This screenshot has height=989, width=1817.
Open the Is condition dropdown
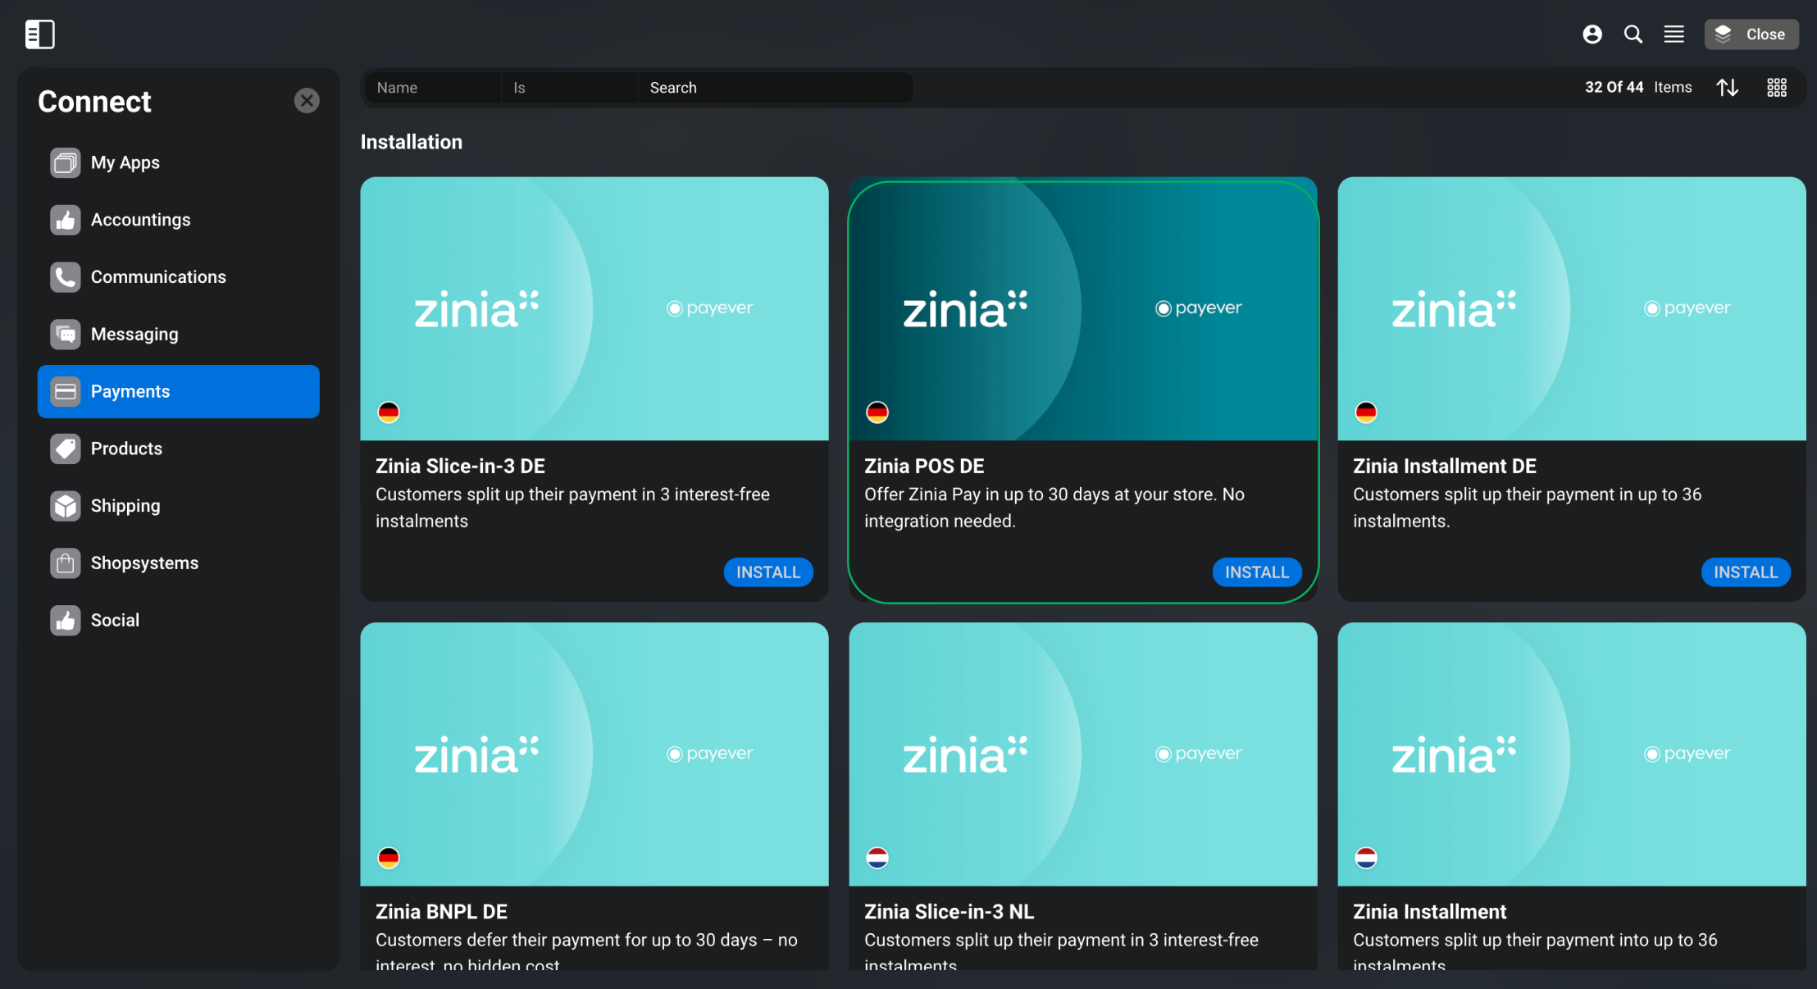coord(570,88)
